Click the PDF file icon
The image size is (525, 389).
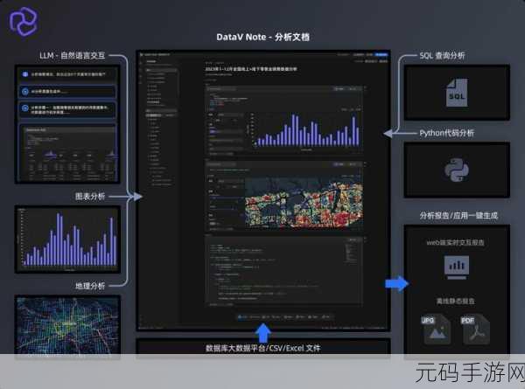[475, 330]
